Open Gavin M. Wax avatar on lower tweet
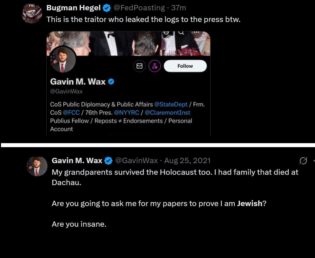The image size is (315, 258). (x=37, y=166)
